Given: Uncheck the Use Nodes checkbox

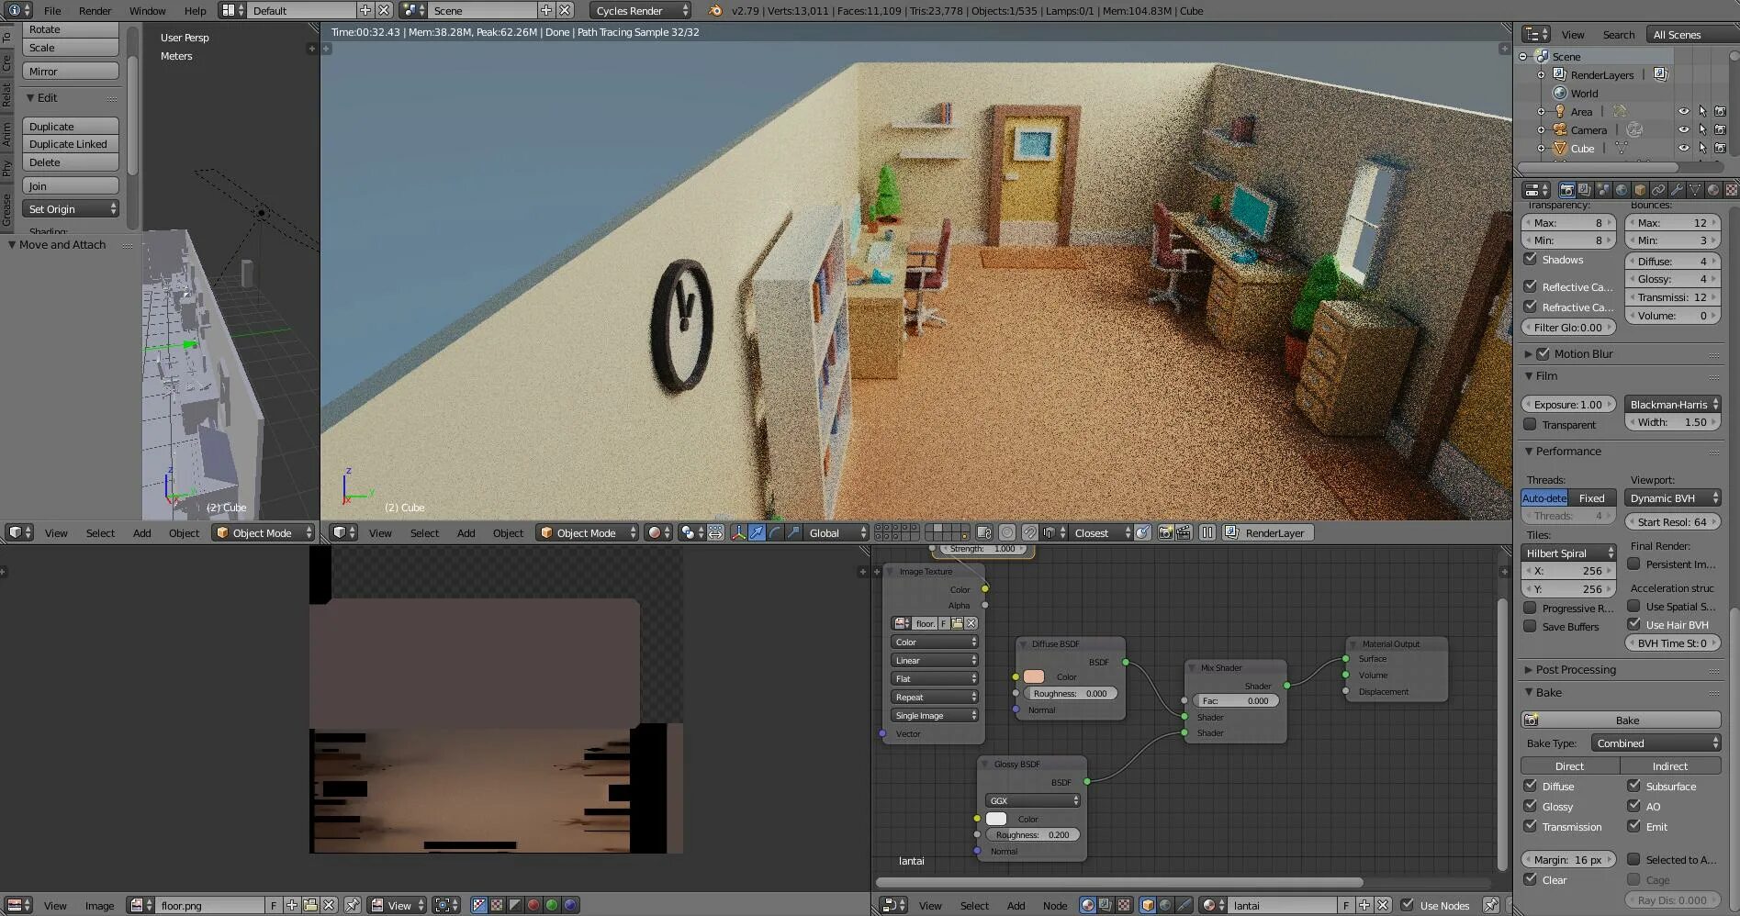Looking at the screenshot, I should (1408, 905).
